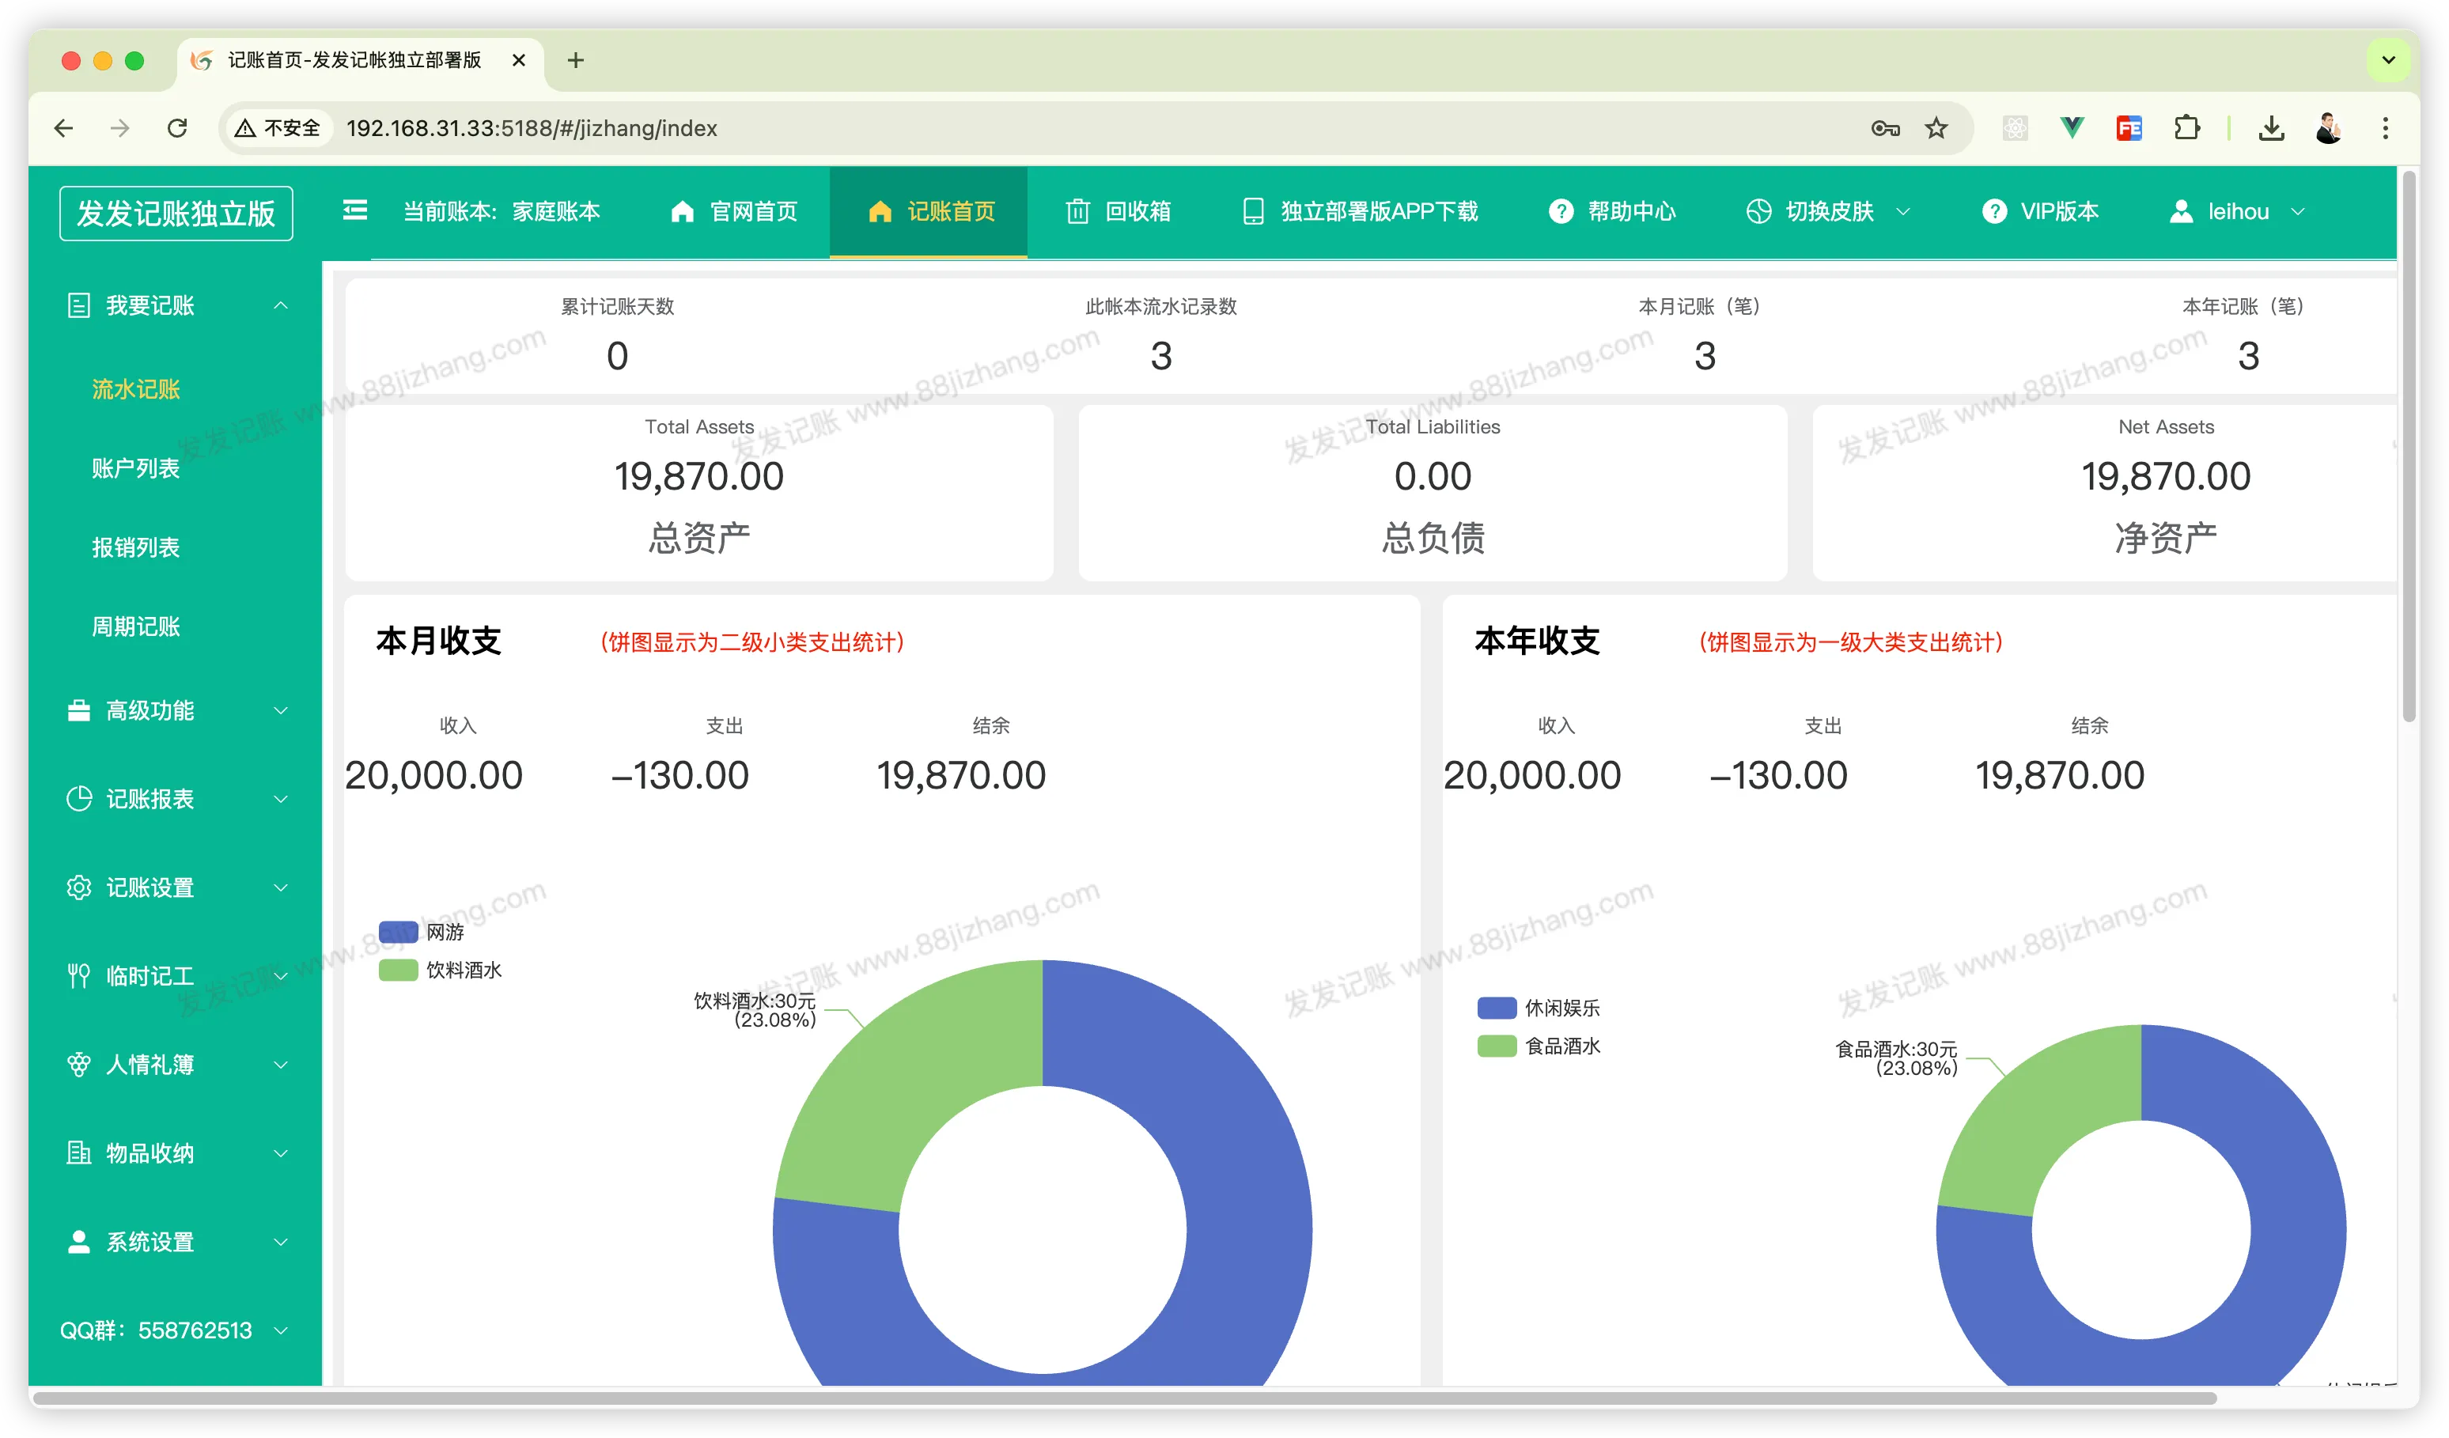Viewport: 2449px width, 1438px height.
Task: Open the browser extensions puzzle icon
Action: tap(2186, 128)
